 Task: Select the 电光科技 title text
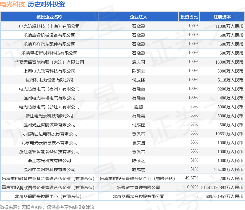(x=13, y=4)
